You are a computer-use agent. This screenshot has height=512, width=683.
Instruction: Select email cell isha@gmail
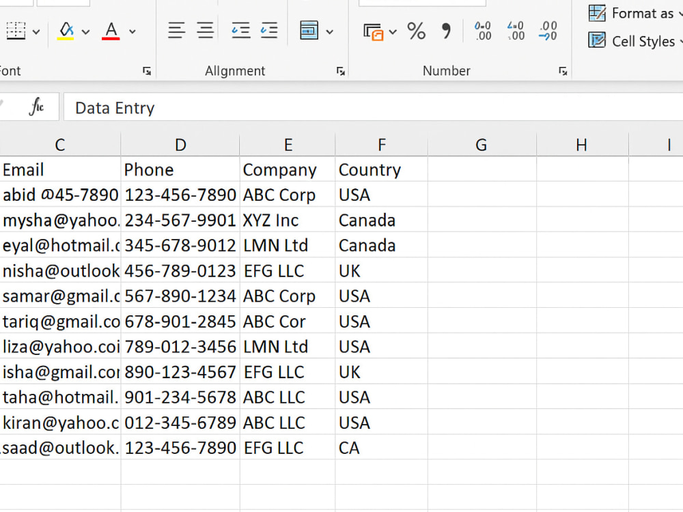[x=60, y=372]
